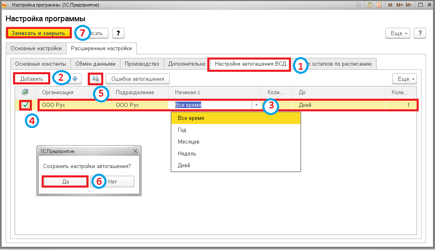435x250 pixels.
Task: Click the M memory icon in title bar
Action: (391, 5)
